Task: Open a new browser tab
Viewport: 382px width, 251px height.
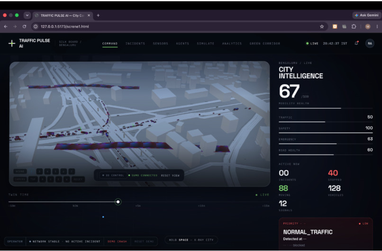Action: tap(98, 15)
